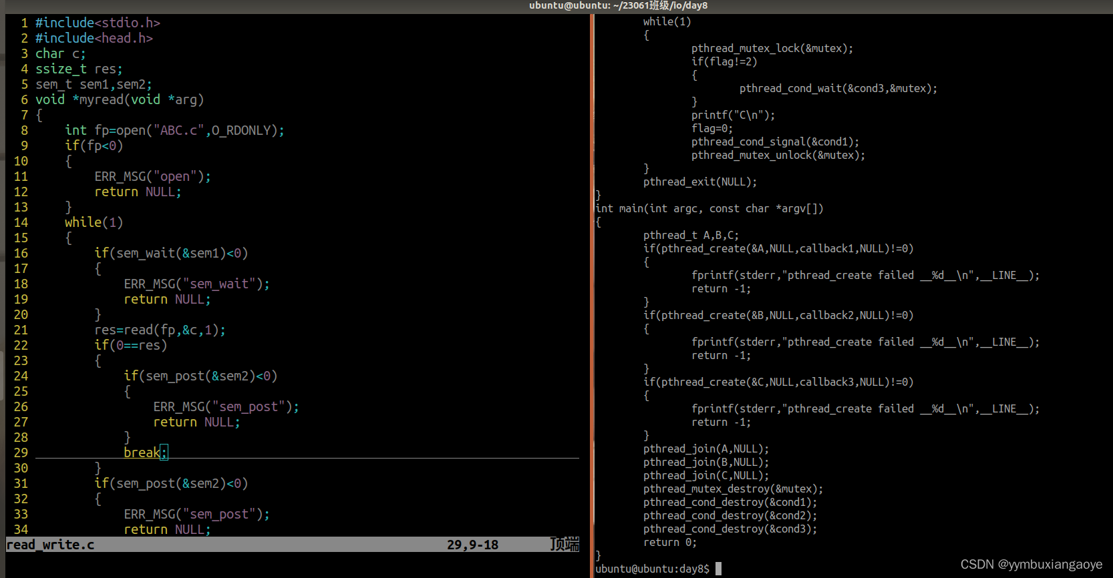Click the 'void *myread(void *arg)' line
The width and height of the screenshot is (1113, 578).
click(120, 99)
